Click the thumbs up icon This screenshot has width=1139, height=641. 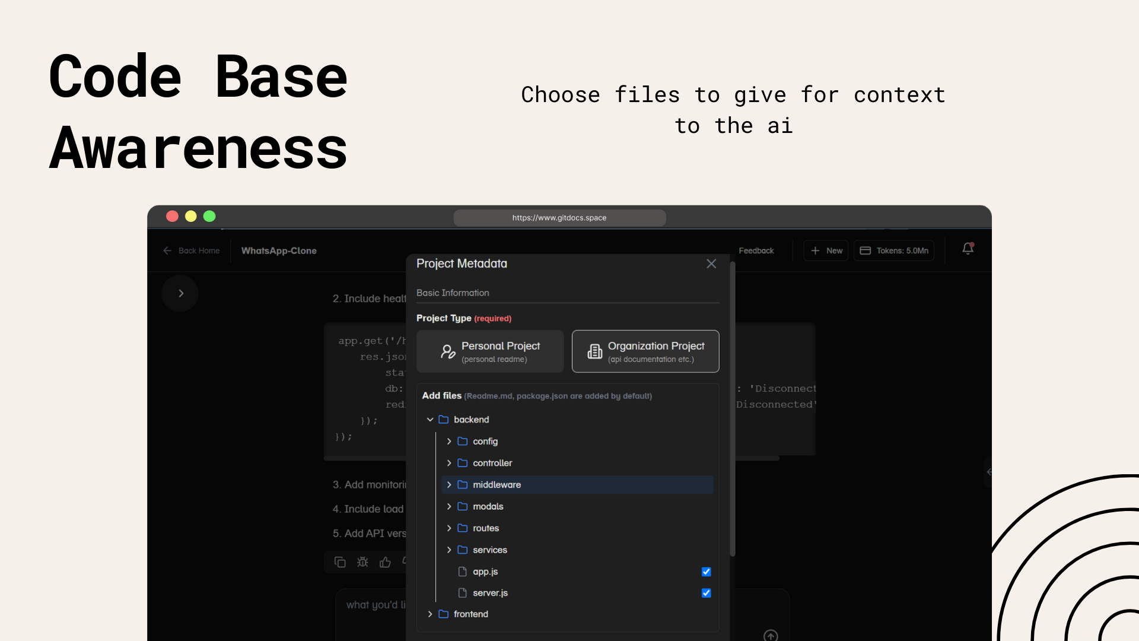[x=385, y=562]
